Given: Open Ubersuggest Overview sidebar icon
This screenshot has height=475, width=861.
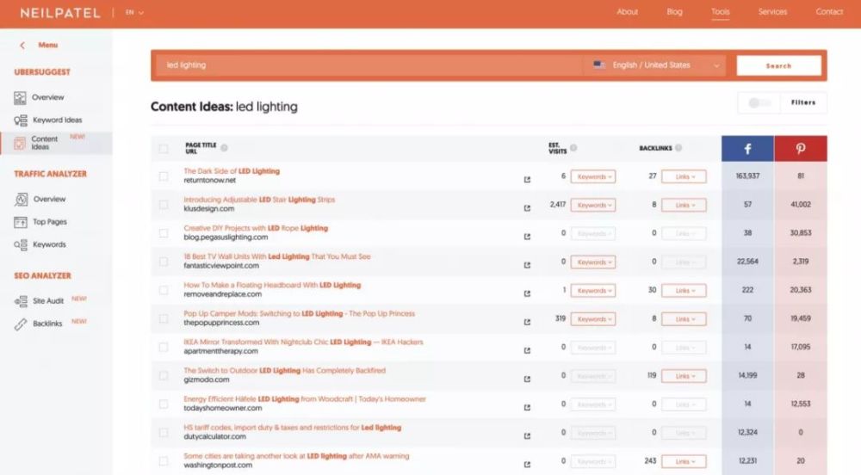Looking at the screenshot, I should (20, 97).
